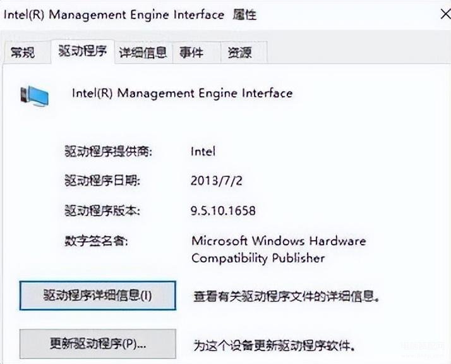Click the 驱动程序日期 label
Viewport: 451px width, 364px height.
point(102,181)
